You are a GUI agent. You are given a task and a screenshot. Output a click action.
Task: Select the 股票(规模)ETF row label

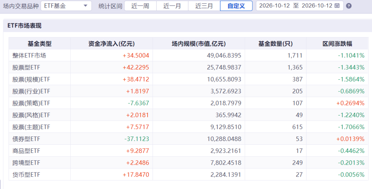(31, 79)
